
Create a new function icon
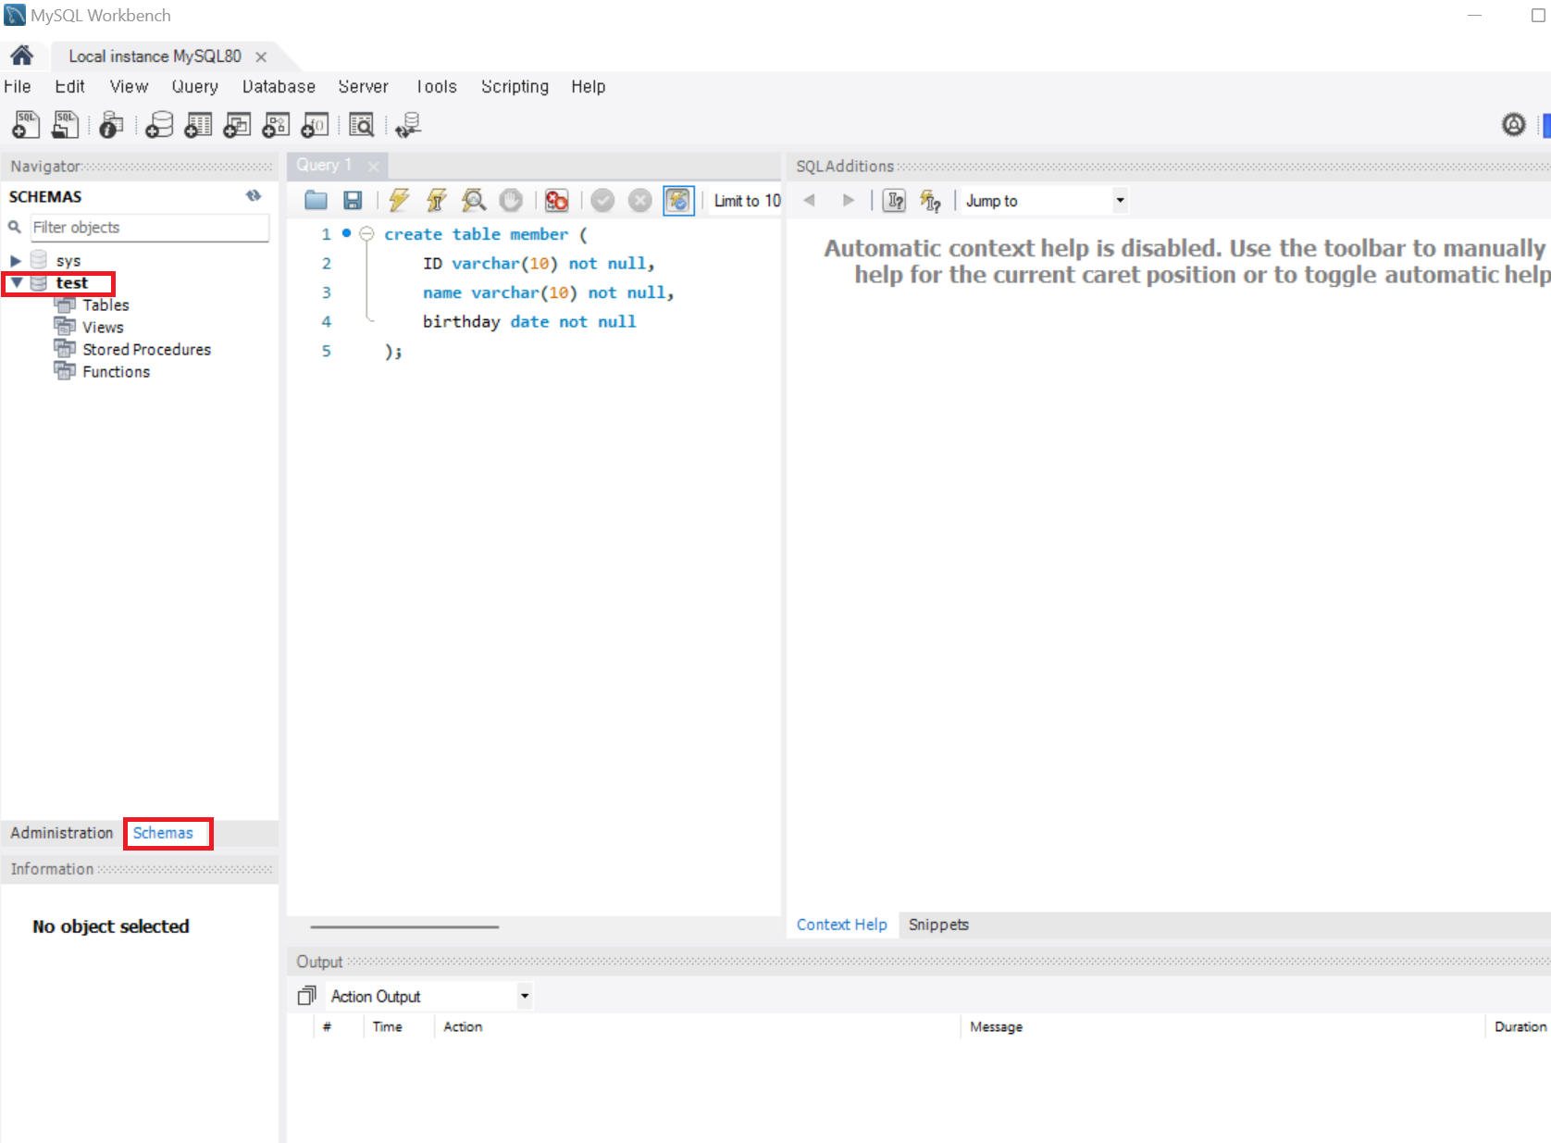click(315, 124)
